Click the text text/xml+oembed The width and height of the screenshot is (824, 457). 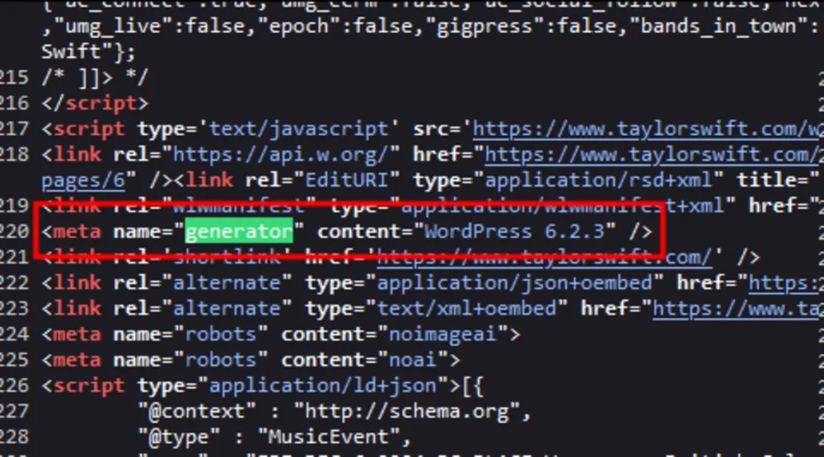click(x=467, y=309)
